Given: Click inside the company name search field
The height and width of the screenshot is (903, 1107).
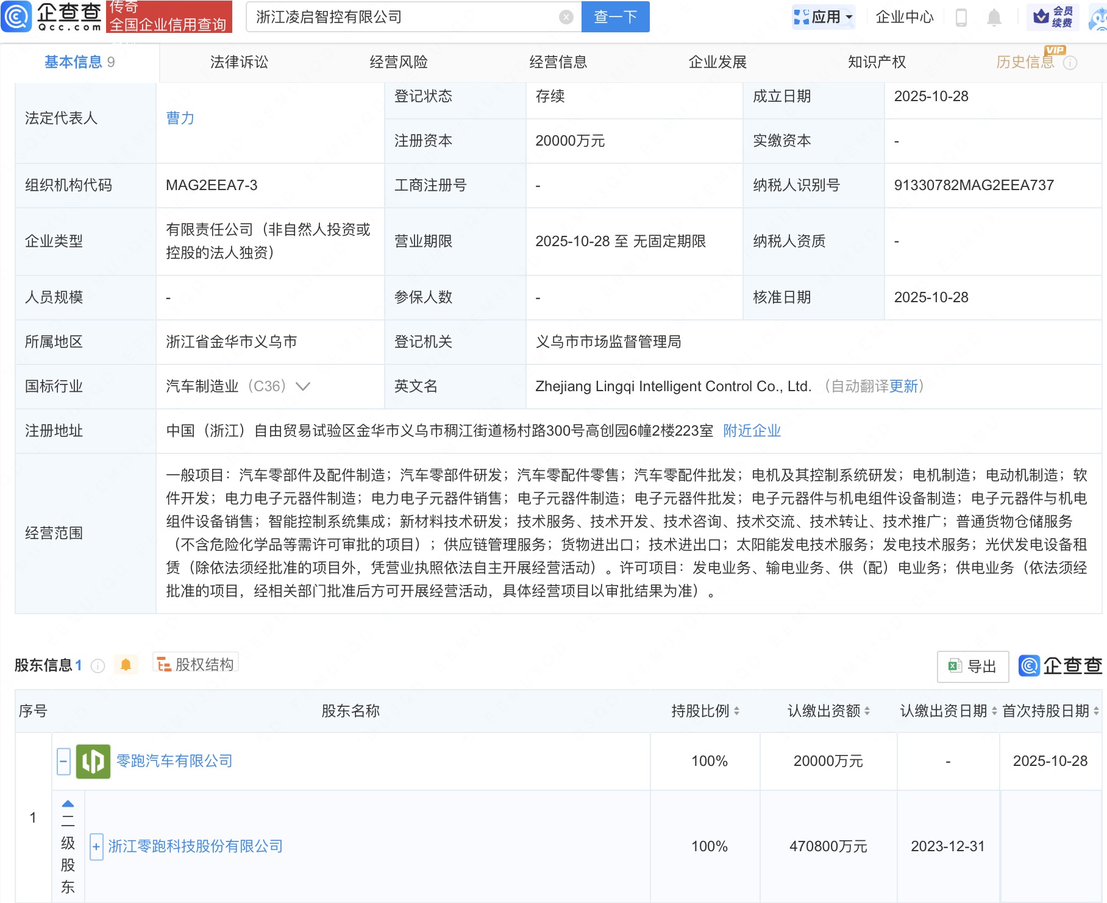Looking at the screenshot, I should (x=396, y=16).
